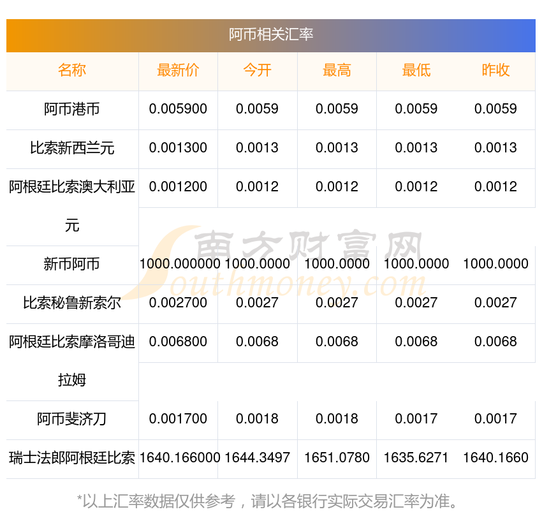
Task: Select the 阿币港币 row name
Action: click(72, 109)
